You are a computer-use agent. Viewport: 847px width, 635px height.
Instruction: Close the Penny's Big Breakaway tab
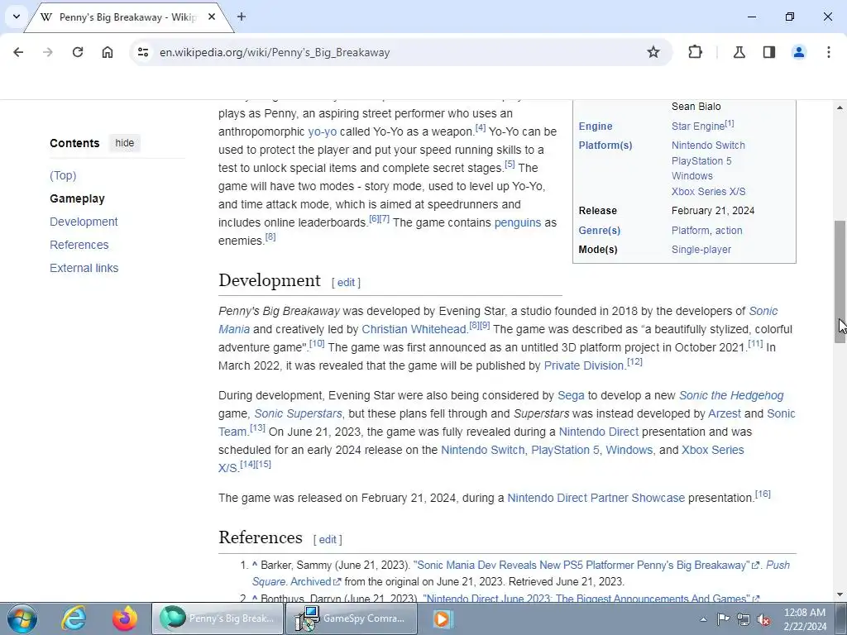click(212, 17)
